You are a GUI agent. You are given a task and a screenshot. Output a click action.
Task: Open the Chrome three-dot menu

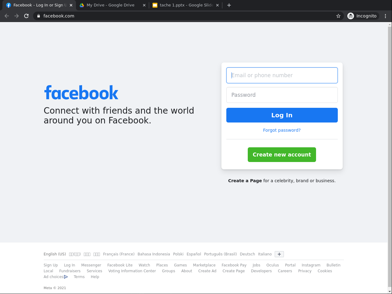click(x=386, y=16)
